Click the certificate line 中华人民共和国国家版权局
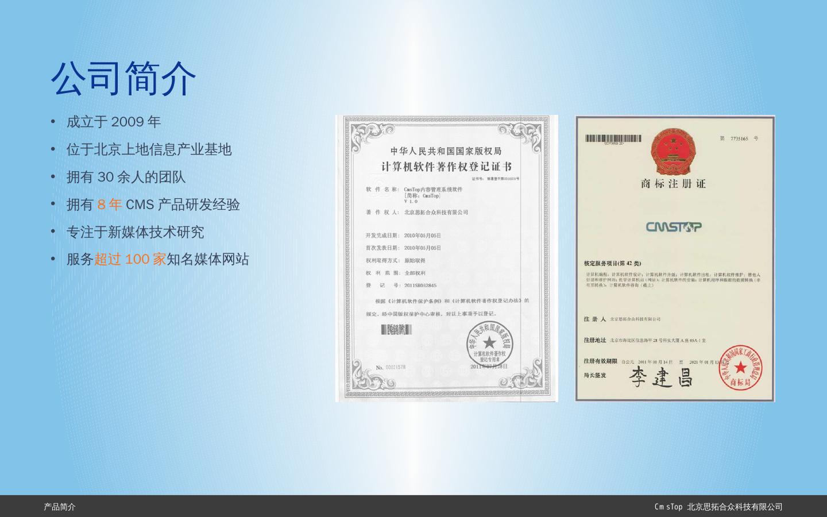 click(x=446, y=151)
